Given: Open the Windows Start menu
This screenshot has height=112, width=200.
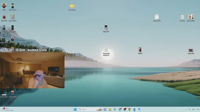Looking at the screenshot, I should point(75,109).
